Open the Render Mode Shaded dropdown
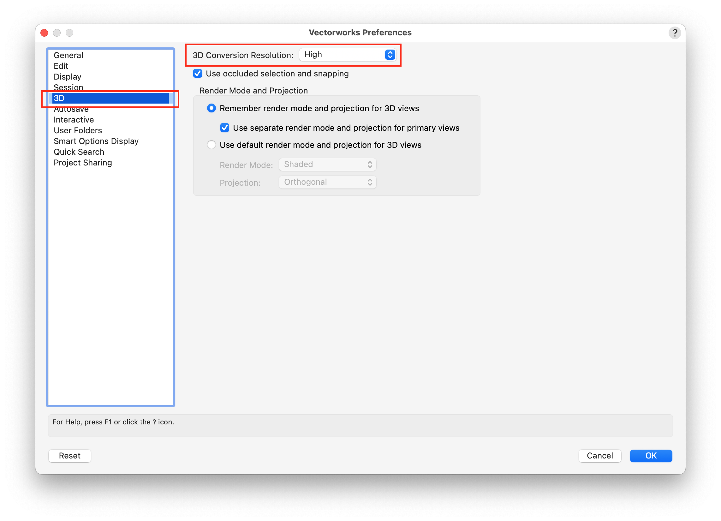 [x=327, y=165]
